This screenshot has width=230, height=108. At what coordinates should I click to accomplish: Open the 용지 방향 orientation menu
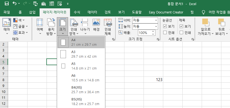[x=51, y=27]
